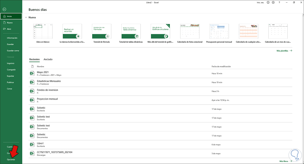
Task: Click Excel file icon for Mayo 2021
Action: click(x=32, y=73)
